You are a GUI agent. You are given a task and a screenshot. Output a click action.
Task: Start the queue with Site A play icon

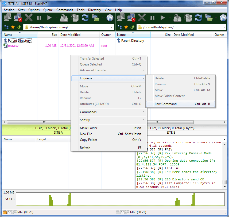(x=49, y=18)
